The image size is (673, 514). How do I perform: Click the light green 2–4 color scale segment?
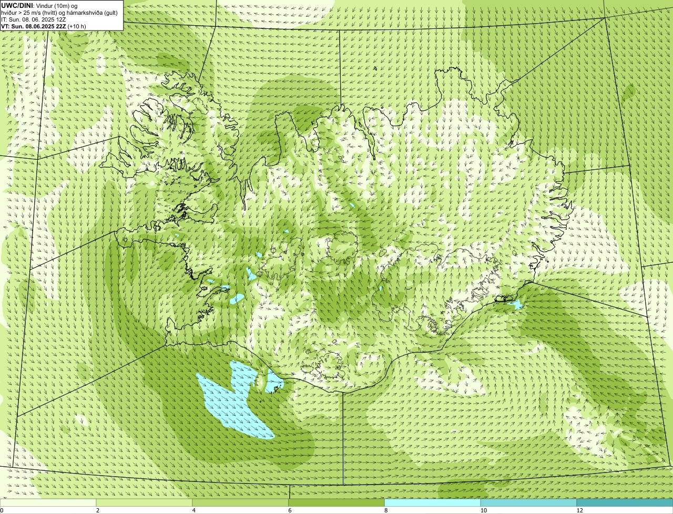144,503
